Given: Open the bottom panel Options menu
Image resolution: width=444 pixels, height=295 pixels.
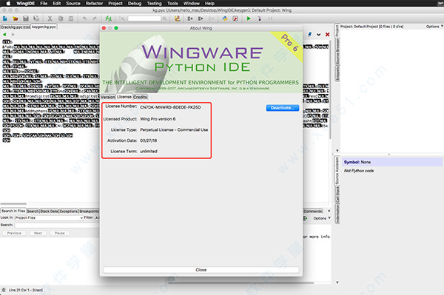Looking at the screenshot, I should (322, 218).
